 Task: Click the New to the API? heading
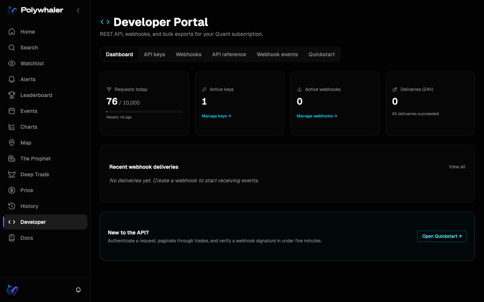(128, 233)
